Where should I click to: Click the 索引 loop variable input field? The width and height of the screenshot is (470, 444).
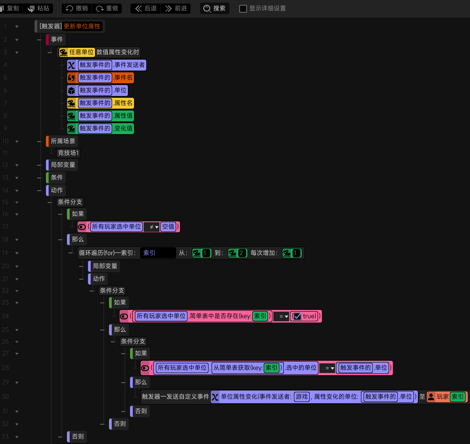[x=158, y=253]
